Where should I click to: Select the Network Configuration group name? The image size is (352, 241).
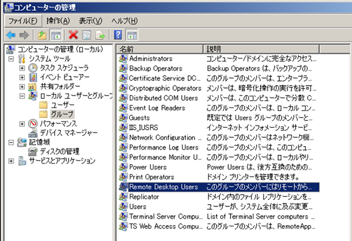(x=165, y=138)
